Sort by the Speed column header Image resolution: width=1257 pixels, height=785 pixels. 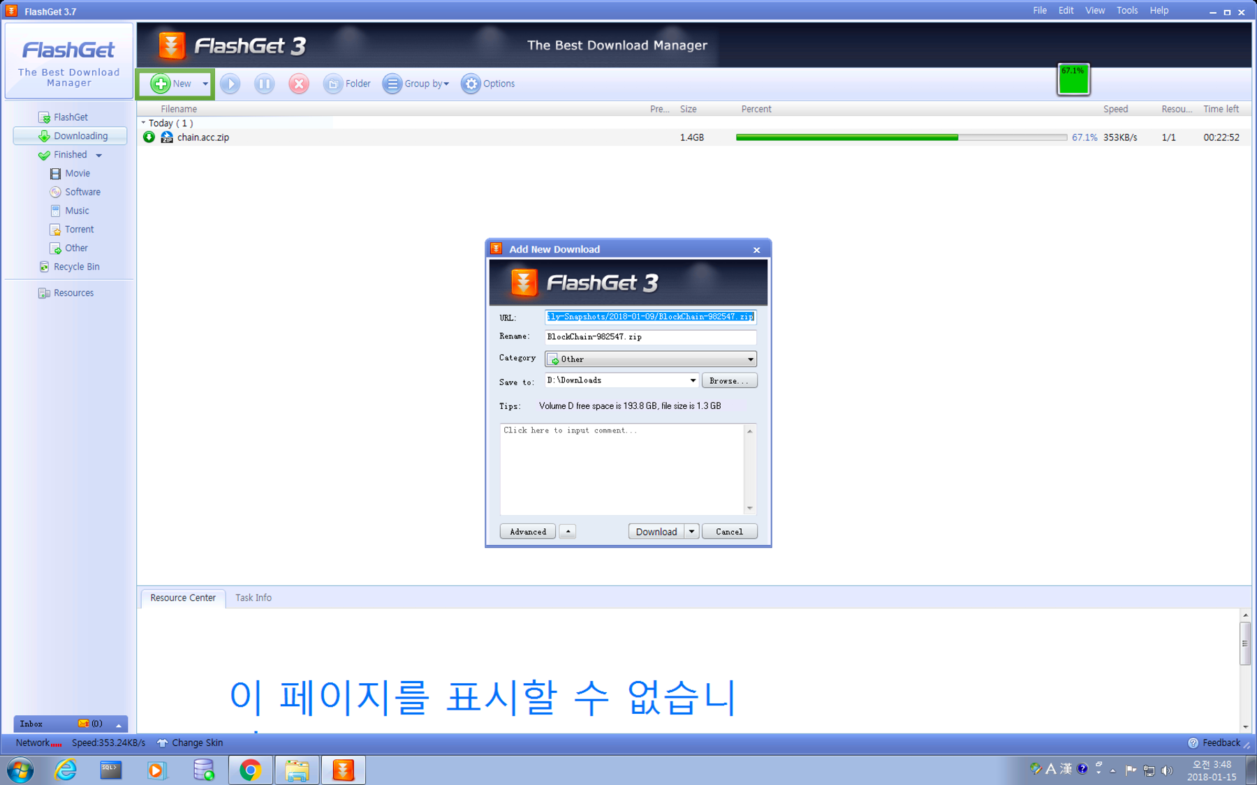tap(1115, 109)
